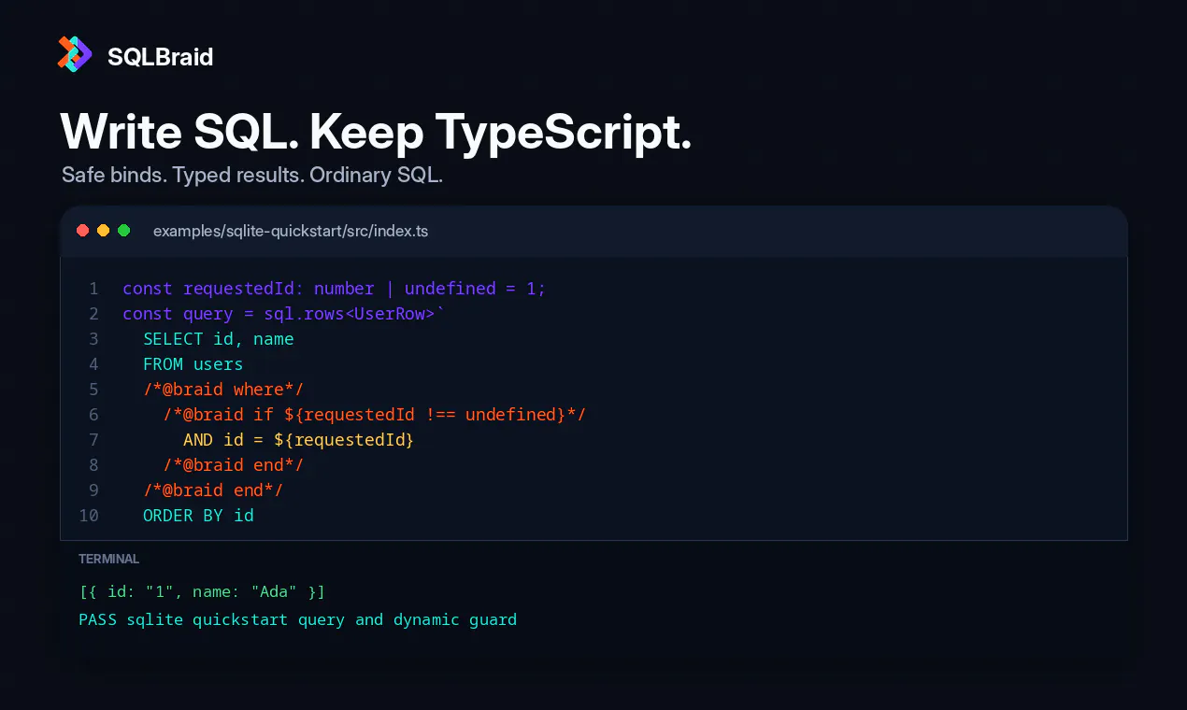Click terminal output '[{ id: "1", name: "Ada" }]'

[x=202, y=592]
